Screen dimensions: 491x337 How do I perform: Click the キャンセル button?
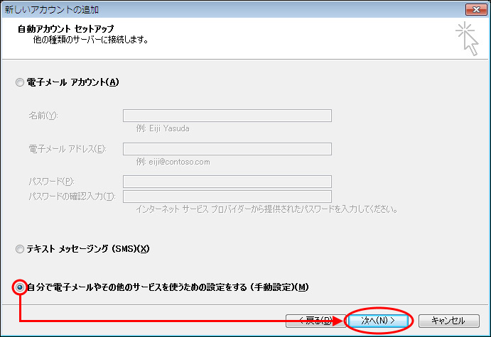click(x=449, y=321)
